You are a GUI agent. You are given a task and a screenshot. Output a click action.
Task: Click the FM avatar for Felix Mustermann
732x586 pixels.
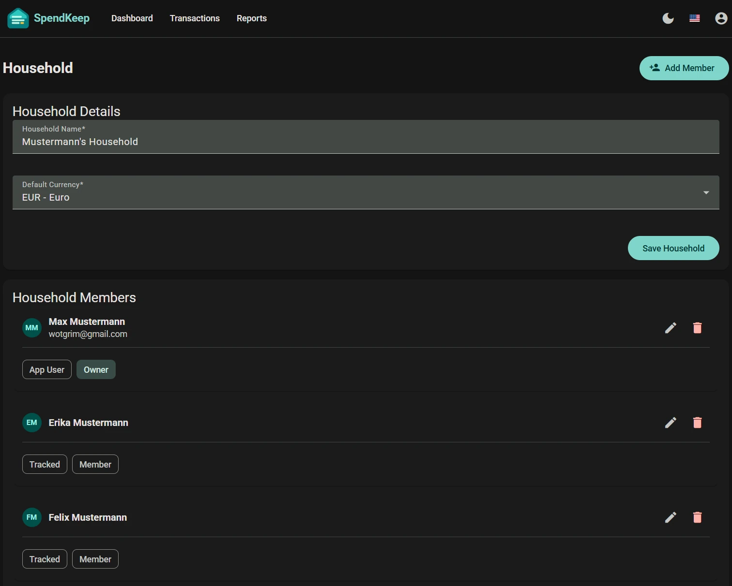pyautogui.click(x=32, y=517)
